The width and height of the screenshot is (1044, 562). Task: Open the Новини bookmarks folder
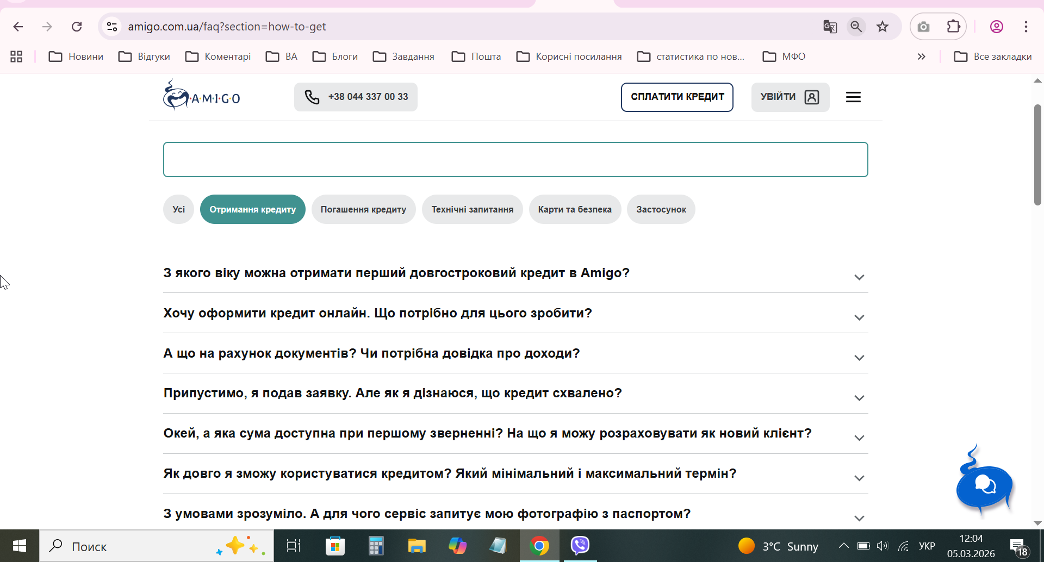click(76, 57)
